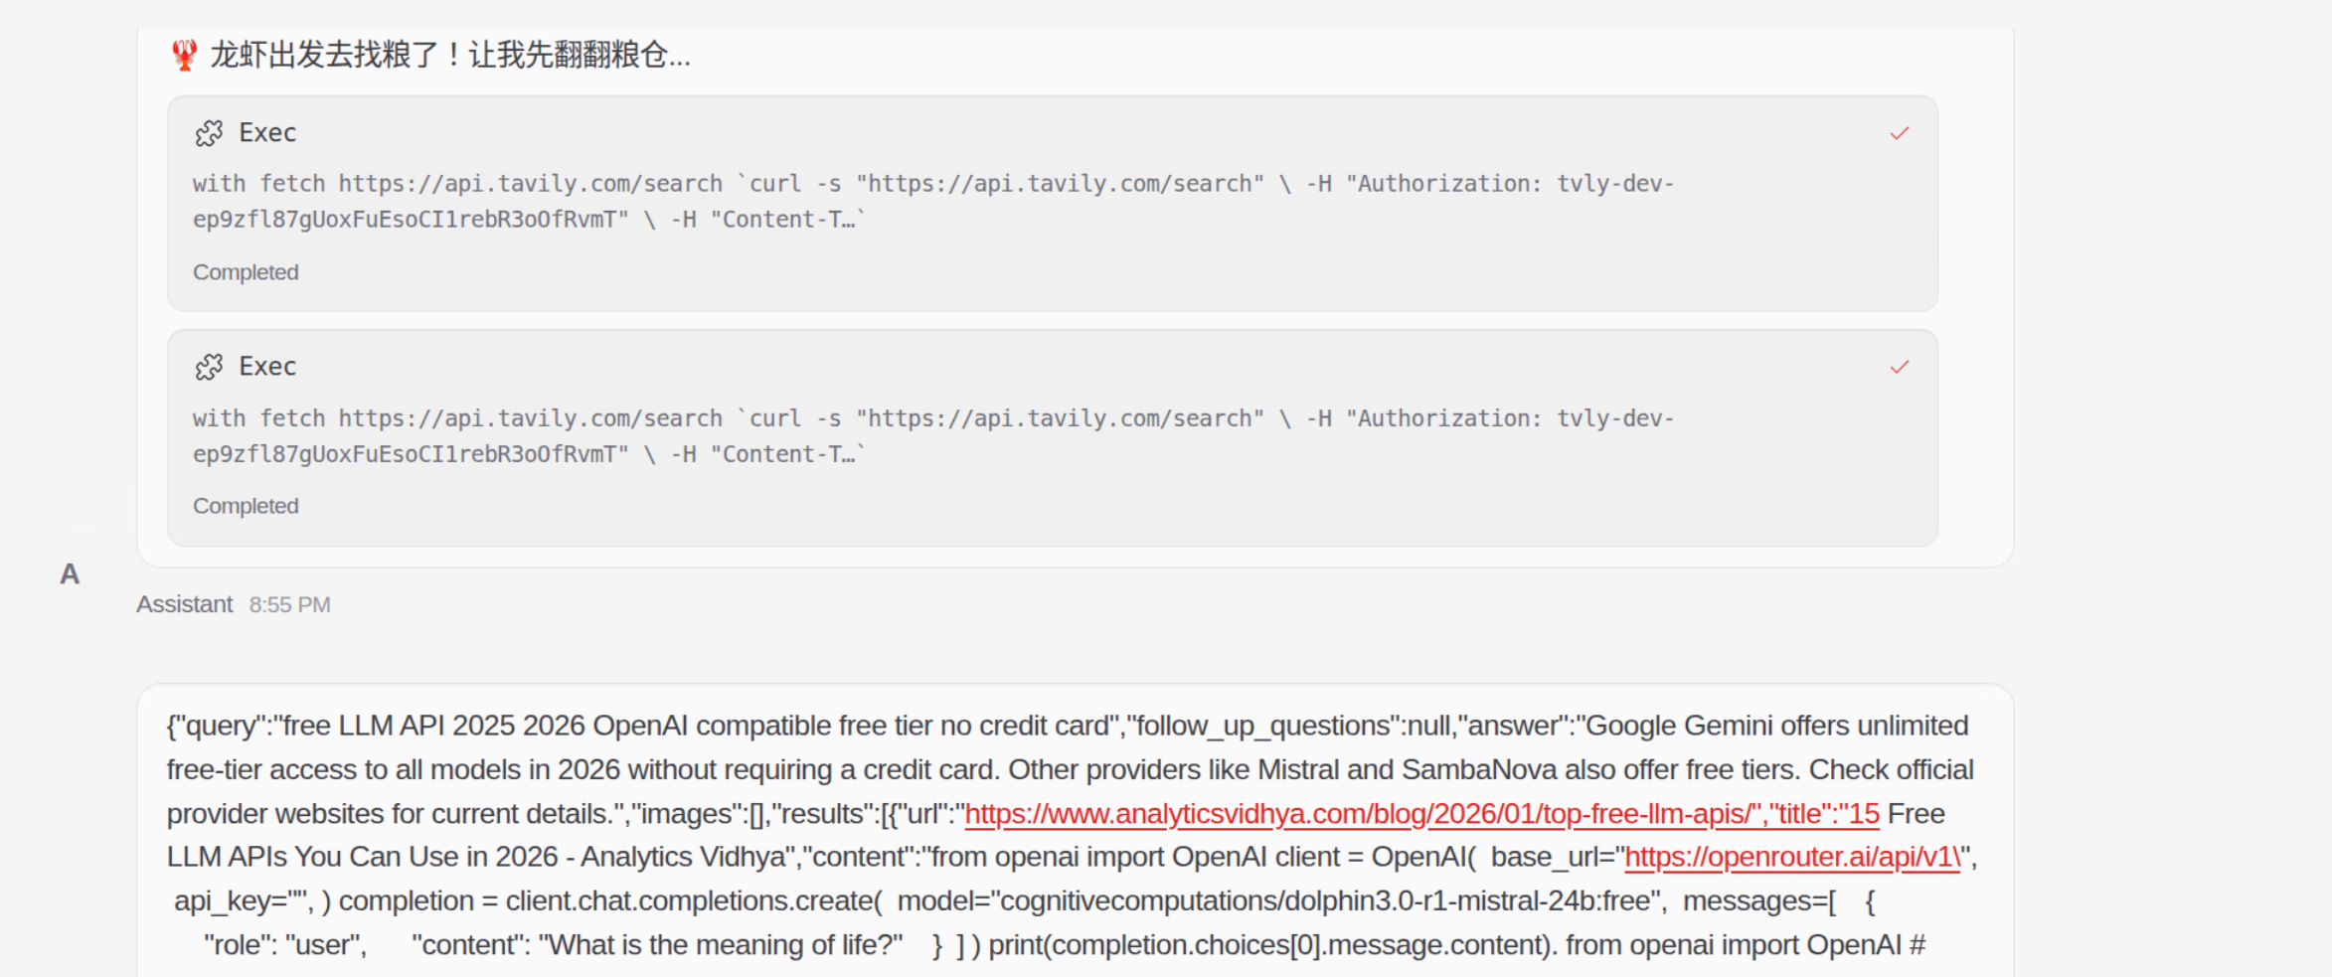Click the Chinese lobster message text

pos(449,55)
